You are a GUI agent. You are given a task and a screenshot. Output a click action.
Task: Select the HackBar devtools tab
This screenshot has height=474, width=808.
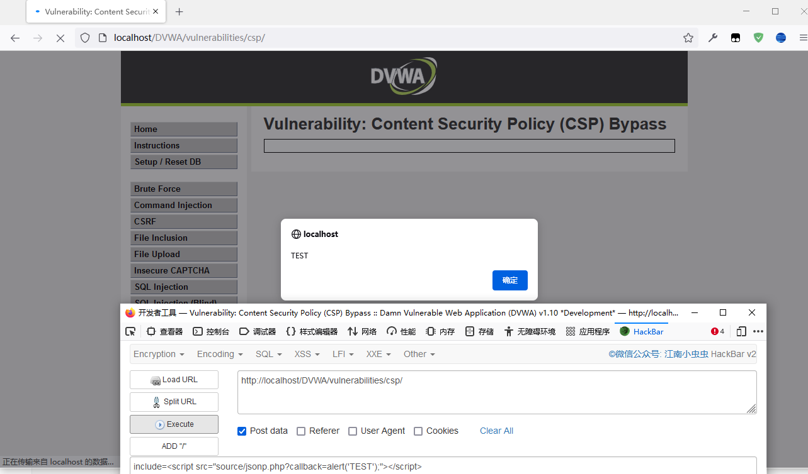tap(642, 331)
